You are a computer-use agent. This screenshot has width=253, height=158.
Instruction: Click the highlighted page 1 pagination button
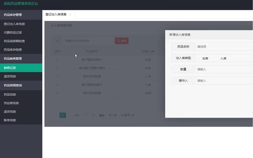click(62, 115)
